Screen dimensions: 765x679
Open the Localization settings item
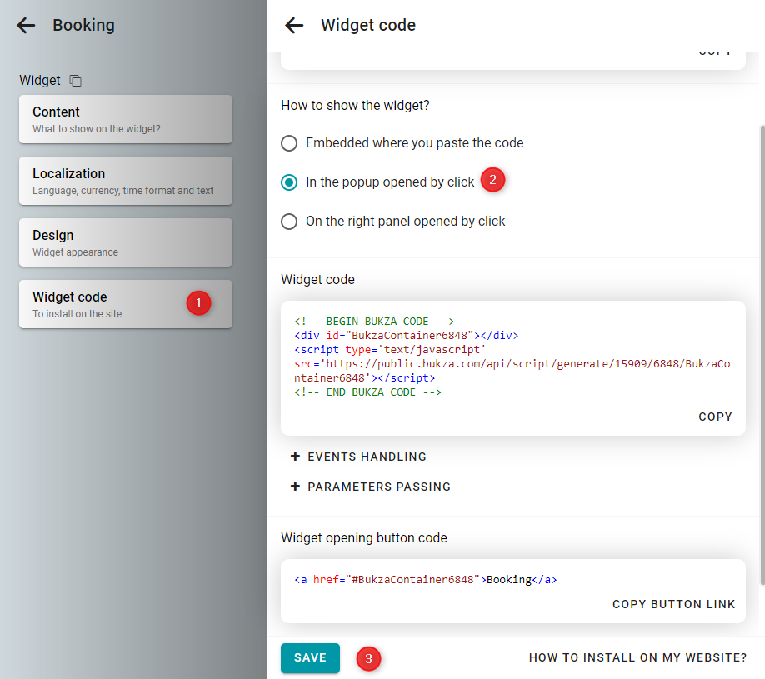point(126,181)
